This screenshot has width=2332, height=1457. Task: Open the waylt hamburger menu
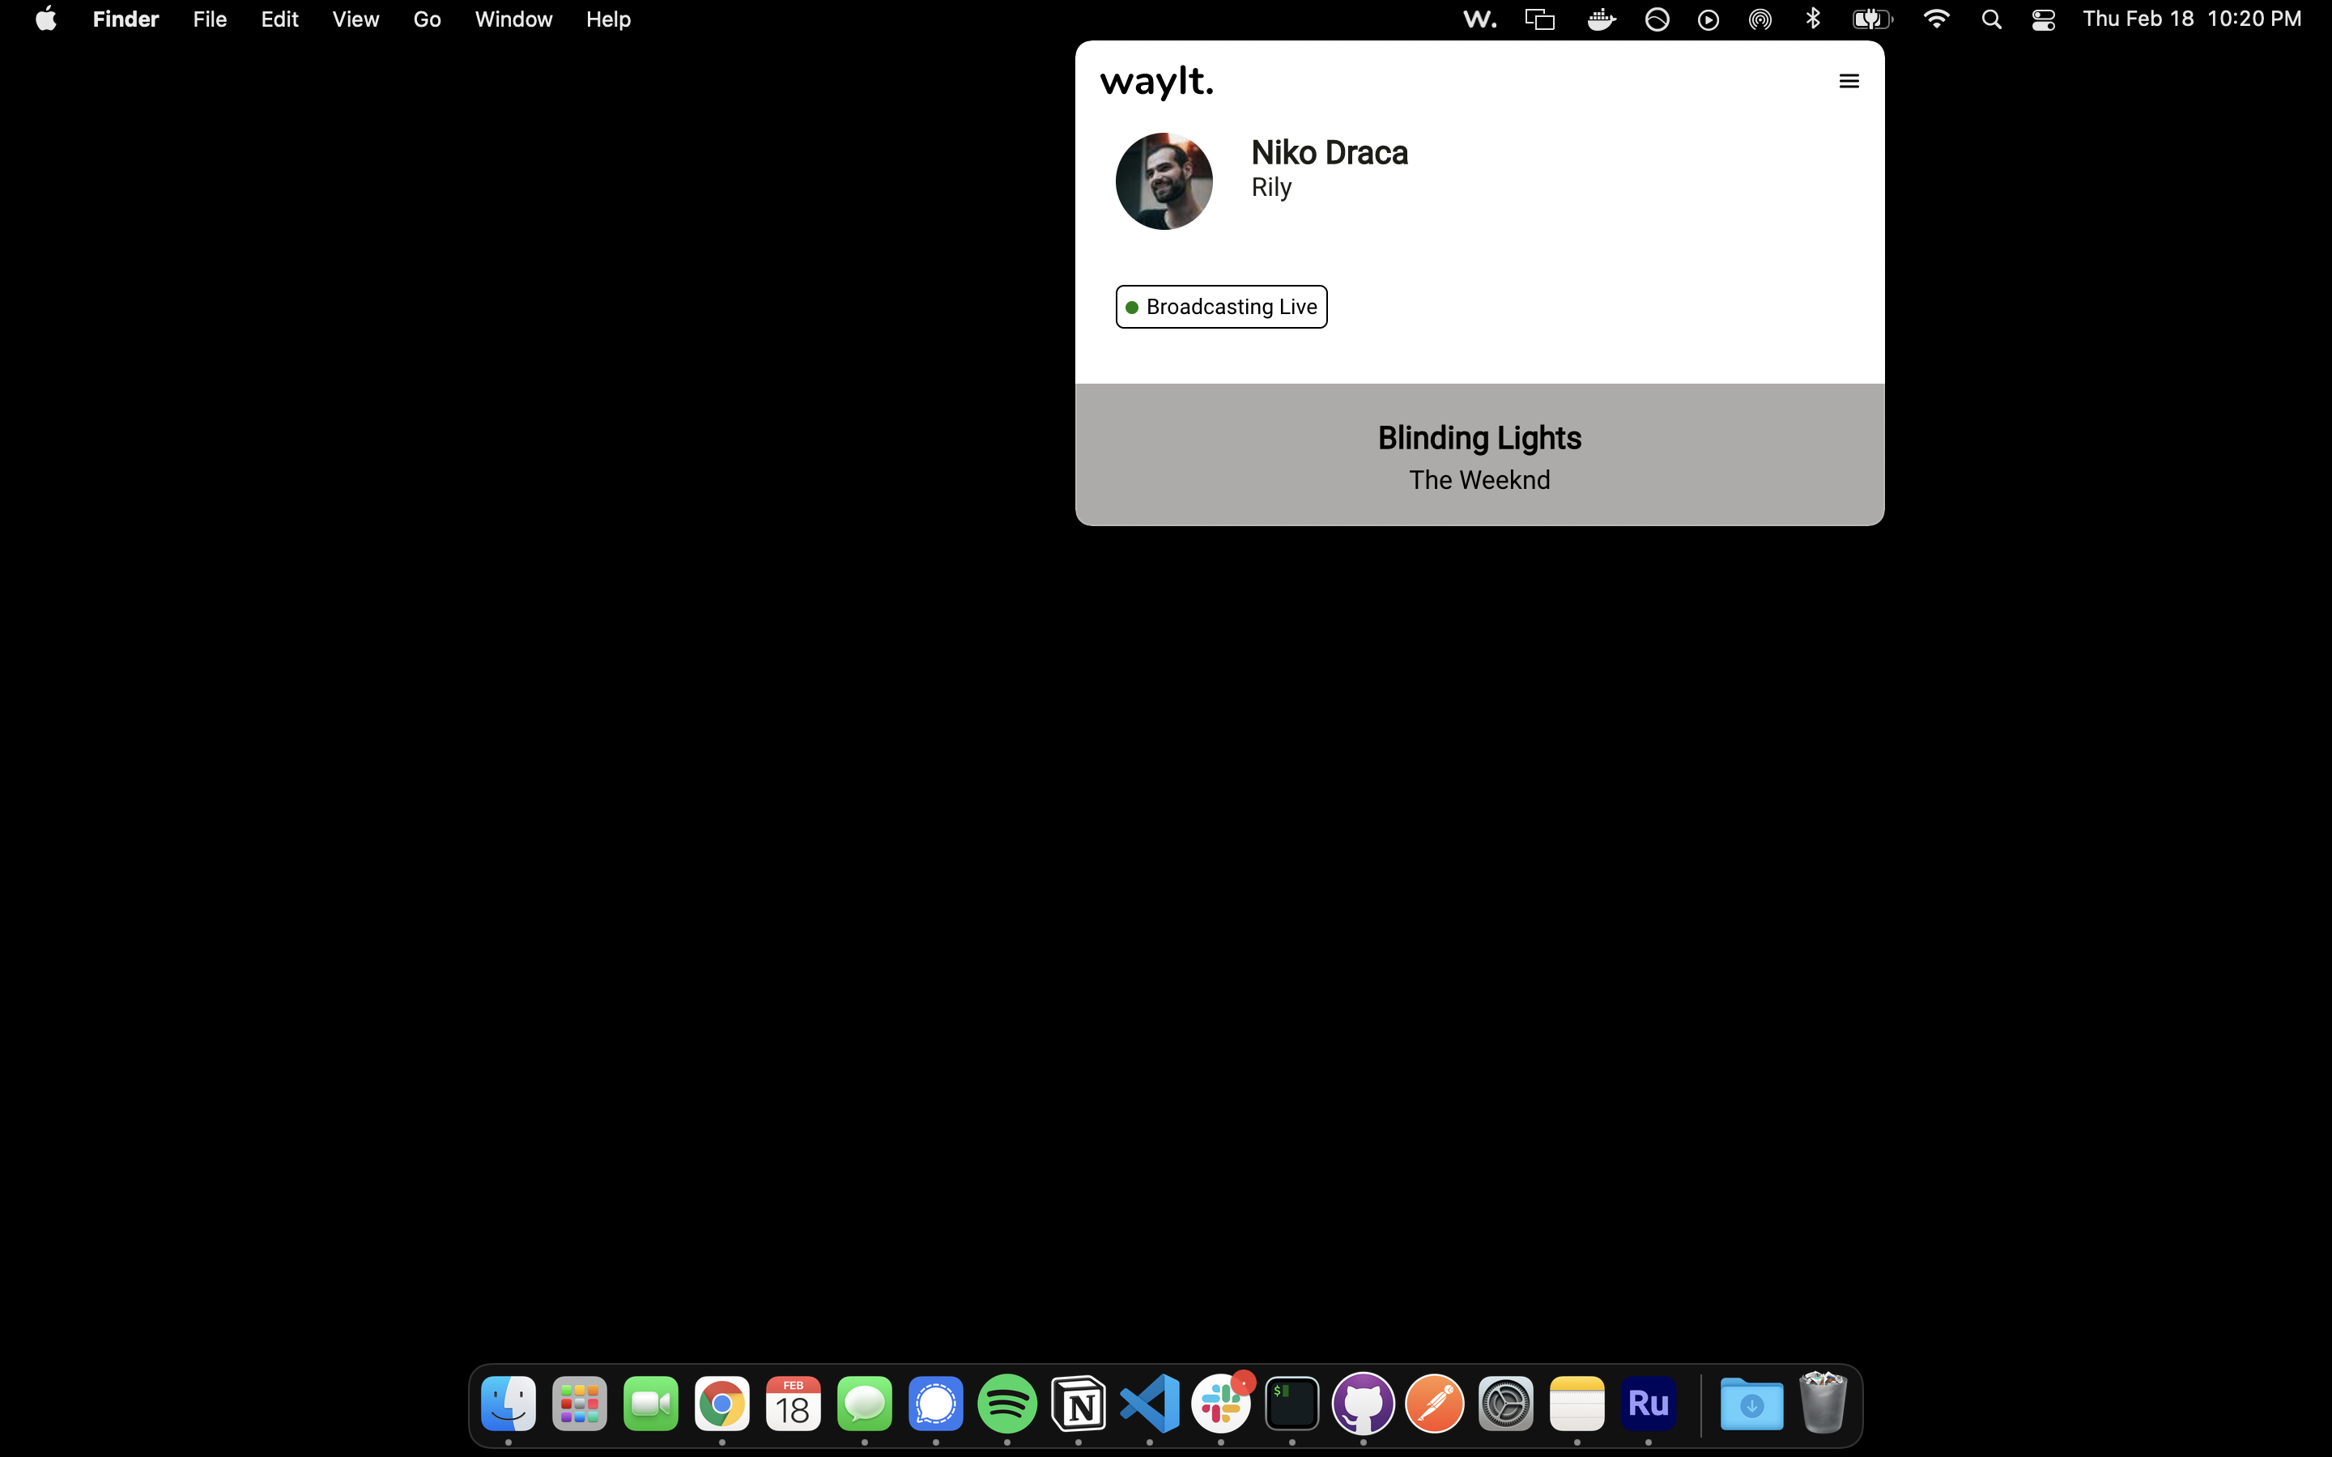tap(1849, 81)
